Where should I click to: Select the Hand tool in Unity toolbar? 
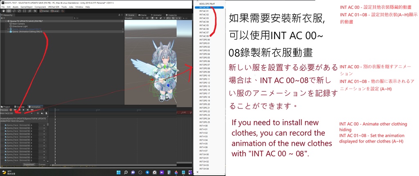(3, 11)
